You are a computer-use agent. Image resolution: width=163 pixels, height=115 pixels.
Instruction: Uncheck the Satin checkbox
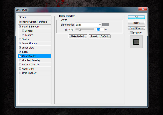click(x=20, y=52)
